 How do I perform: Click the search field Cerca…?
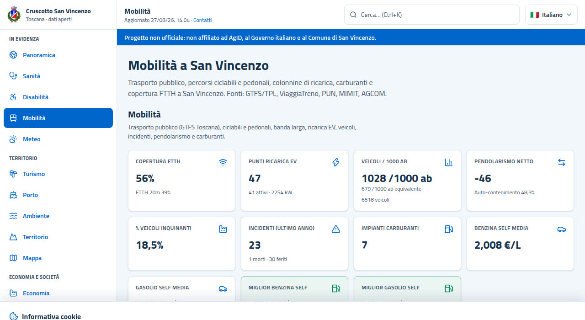[431, 15]
